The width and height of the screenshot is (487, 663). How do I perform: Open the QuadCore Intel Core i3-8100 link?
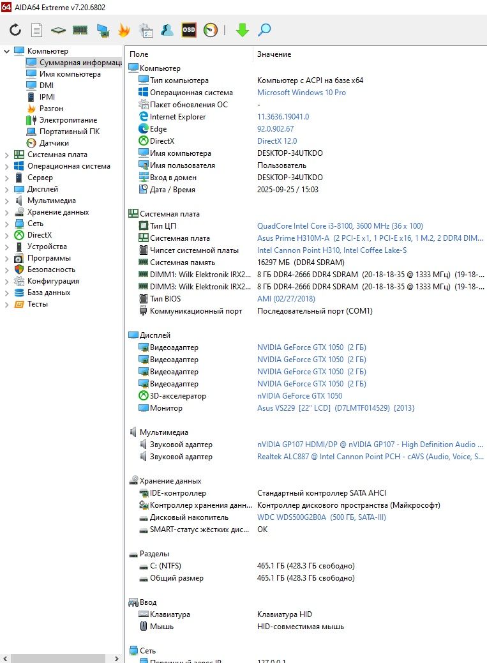(x=340, y=226)
